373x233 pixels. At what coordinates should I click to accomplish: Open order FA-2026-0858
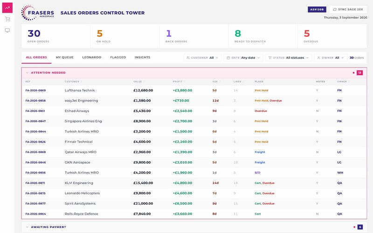35,101
